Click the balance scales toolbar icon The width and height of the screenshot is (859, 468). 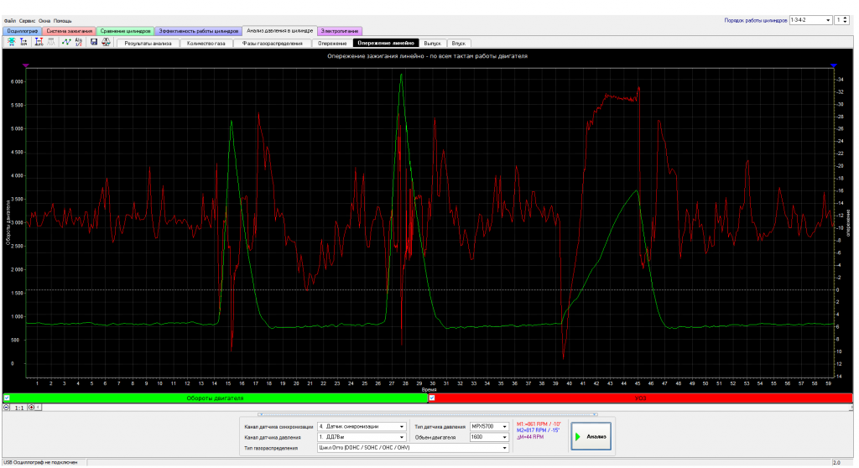tap(106, 42)
